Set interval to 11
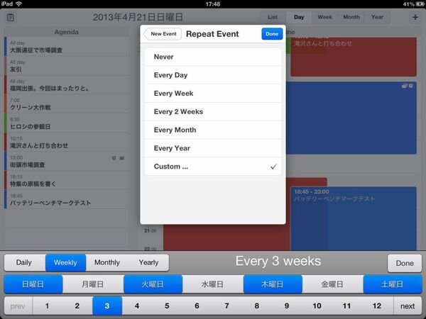This screenshot has width=426, height=319. click(346, 306)
